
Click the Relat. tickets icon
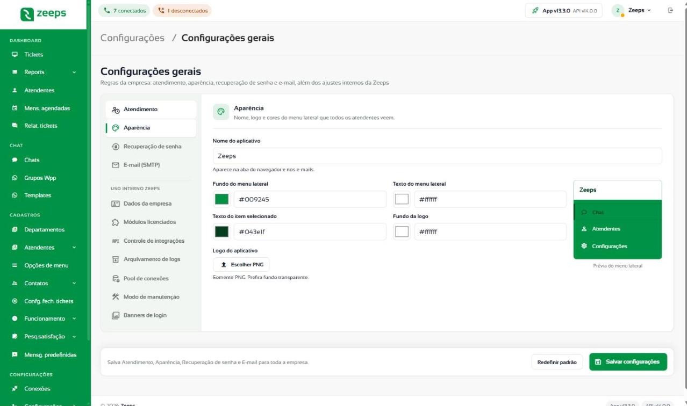(x=15, y=126)
